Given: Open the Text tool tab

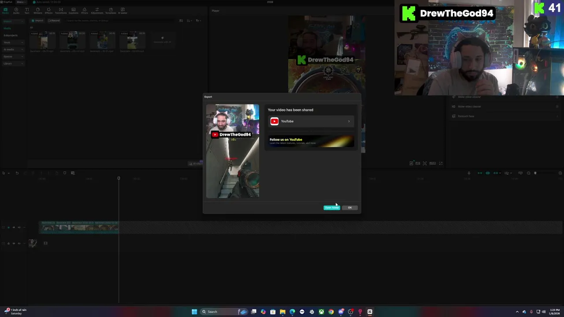Looking at the screenshot, I should 27,11.
